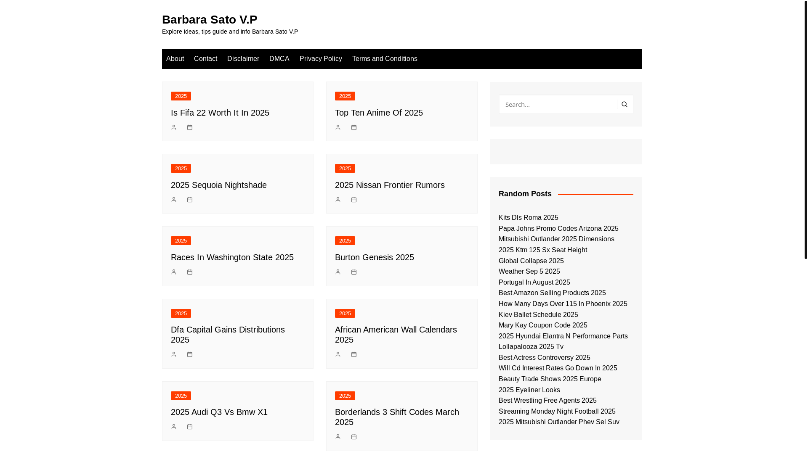808x454 pixels.
Task: Open Dfa Capital Gains Distributions 2025
Action: pyautogui.click(x=228, y=335)
